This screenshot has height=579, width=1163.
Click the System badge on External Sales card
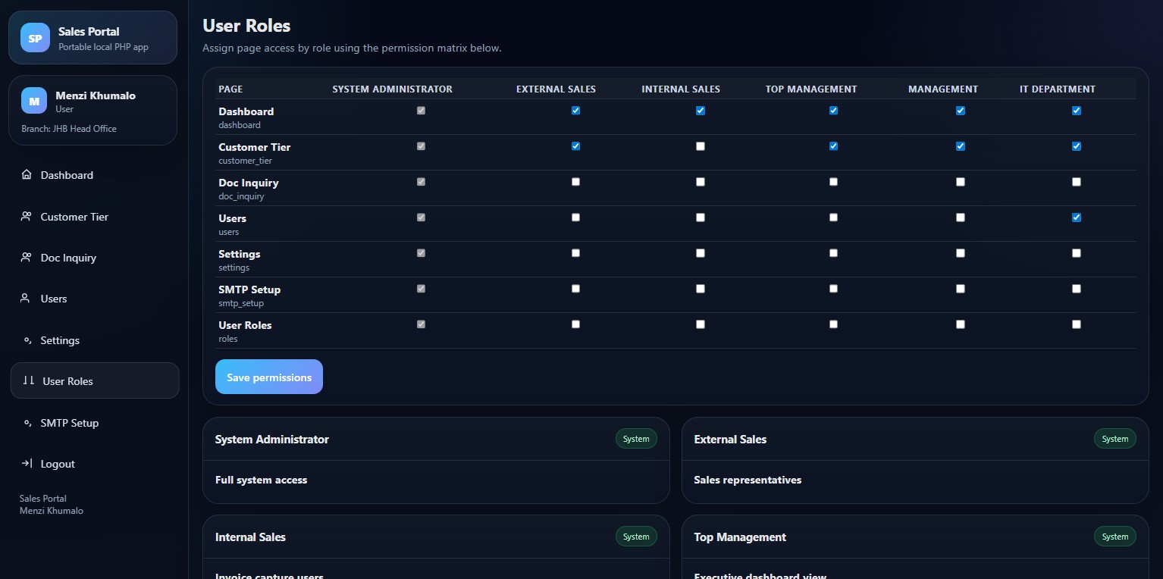point(1115,439)
